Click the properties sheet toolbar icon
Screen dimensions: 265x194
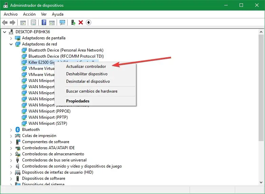[34, 22]
